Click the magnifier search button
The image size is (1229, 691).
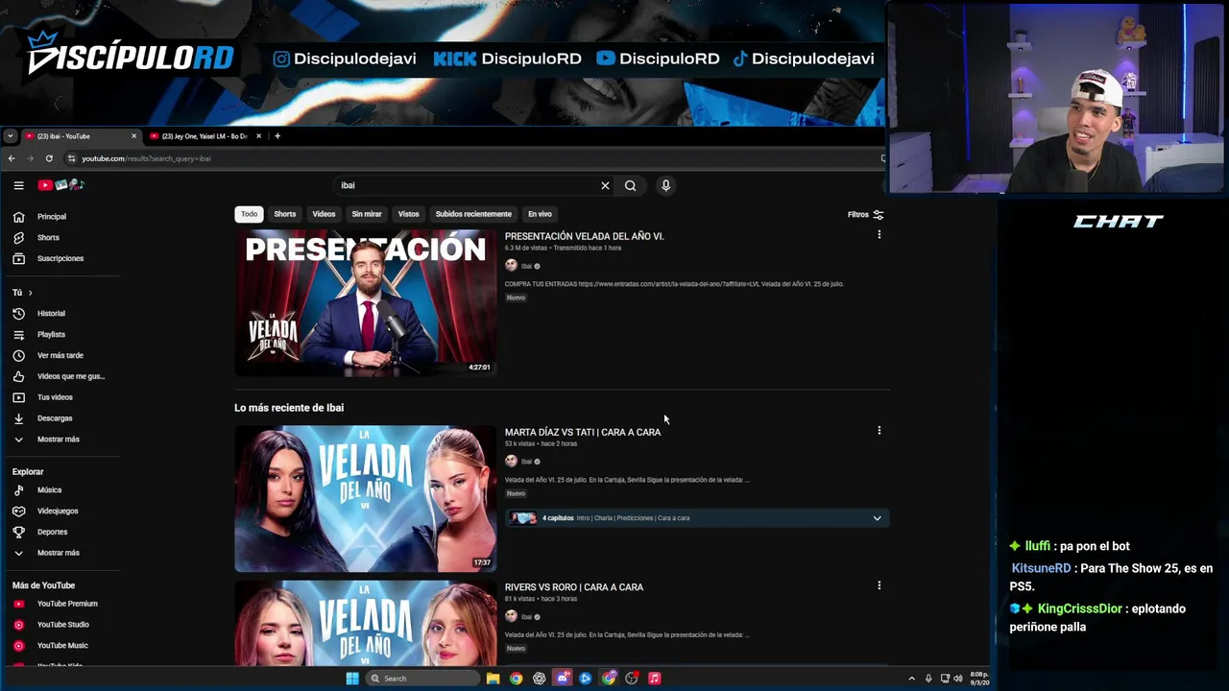(631, 185)
